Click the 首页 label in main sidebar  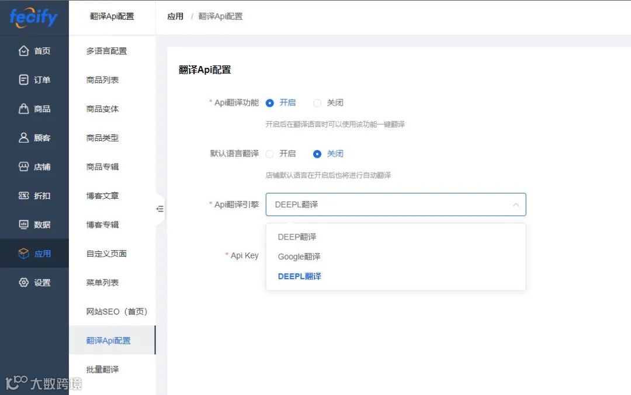click(42, 51)
